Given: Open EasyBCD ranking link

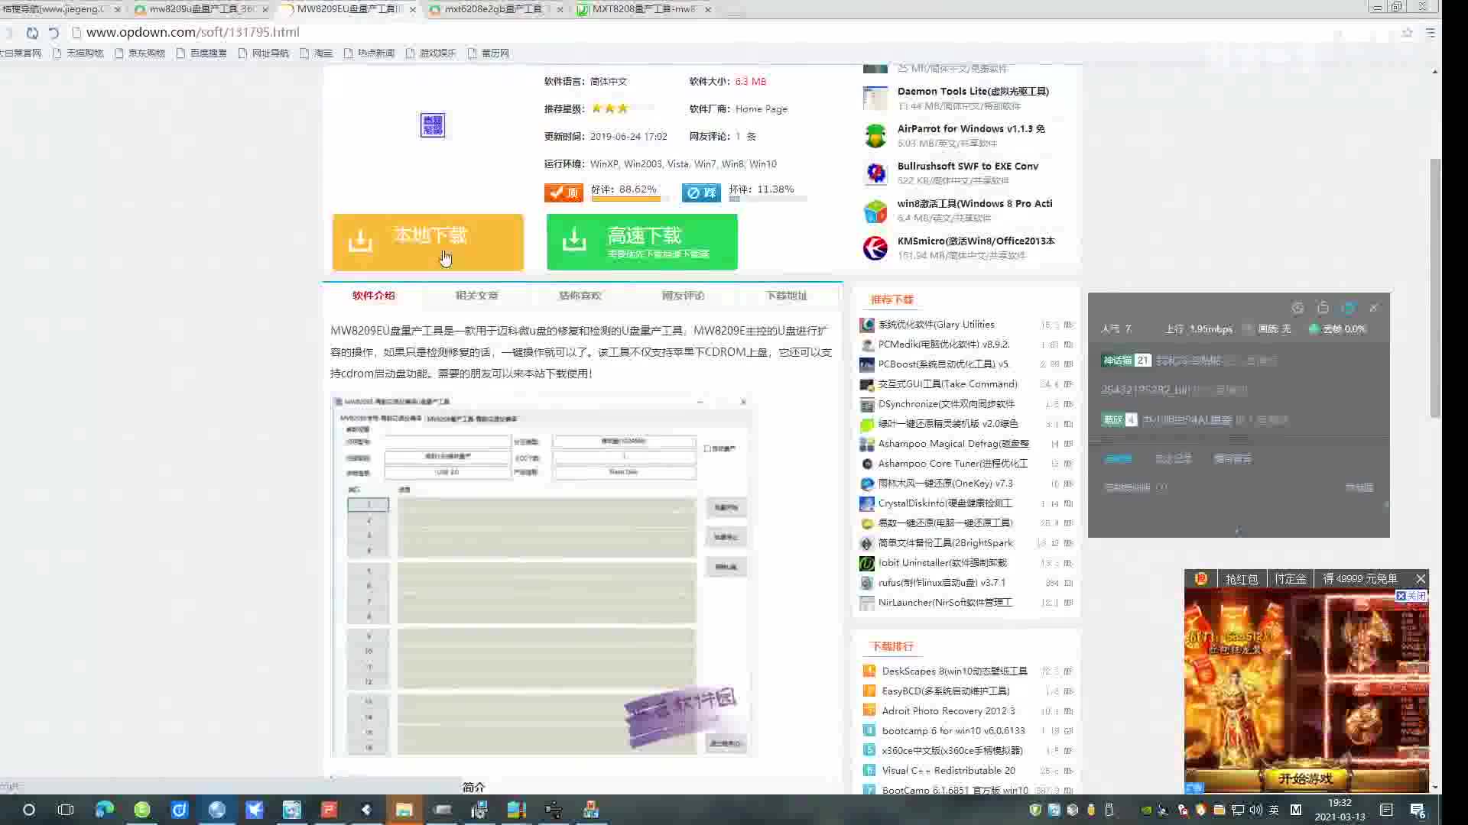Looking at the screenshot, I should point(945,691).
